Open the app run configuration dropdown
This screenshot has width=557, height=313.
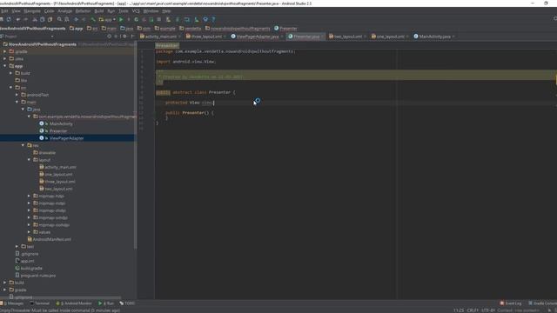coord(107,19)
